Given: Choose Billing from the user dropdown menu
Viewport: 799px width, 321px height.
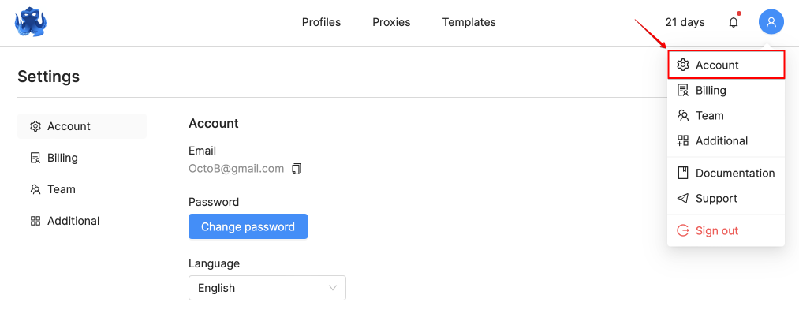Looking at the screenshot, I should point(710,91).
